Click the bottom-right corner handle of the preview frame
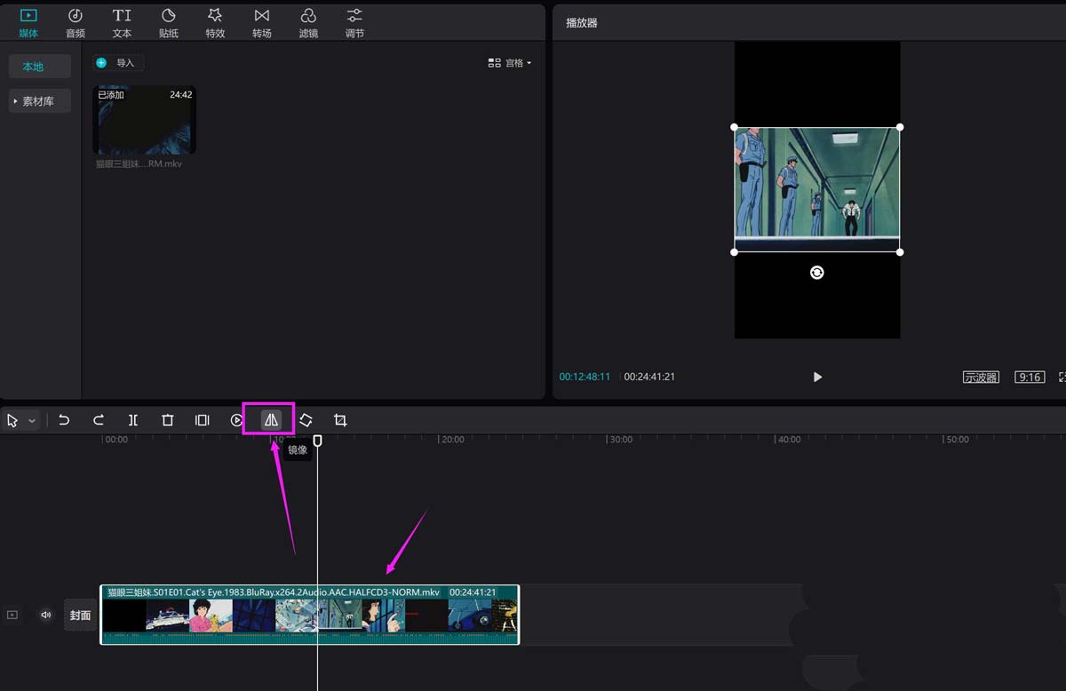1066x691 pixels. click(x=900, y=252)
